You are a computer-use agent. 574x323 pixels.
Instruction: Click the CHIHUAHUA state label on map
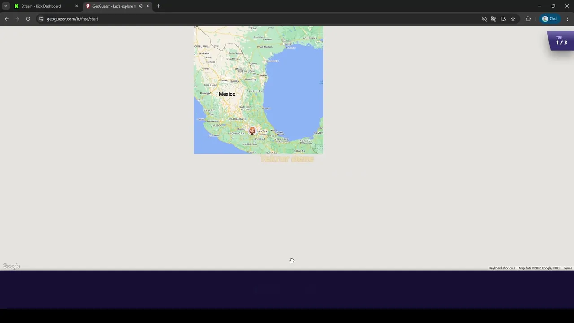point(202,46)
